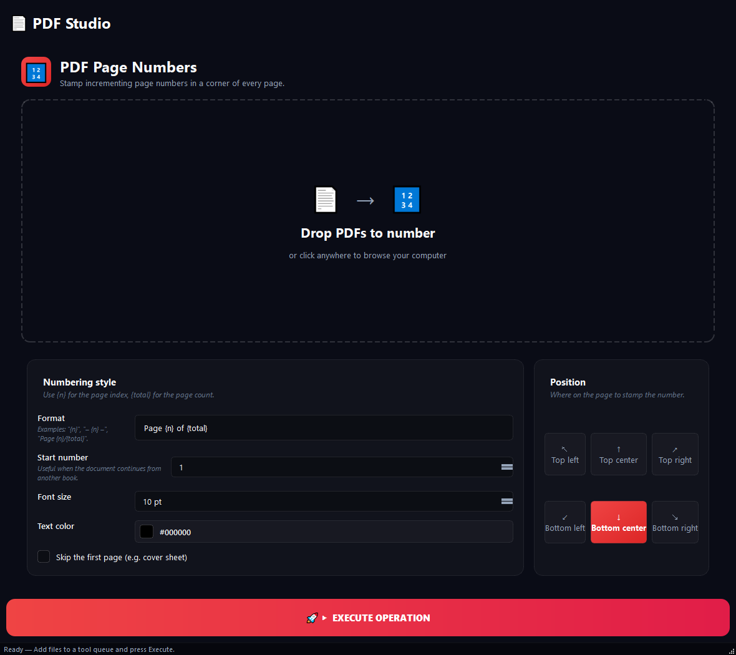The width and height of the screenshot is (736, 655).
Task: Click the PDF Page Numbers heading
Action: (128, 67)
